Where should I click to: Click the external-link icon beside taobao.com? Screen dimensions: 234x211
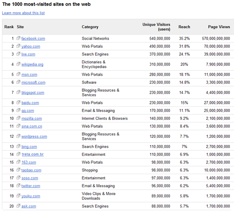(x=18, y=170)
